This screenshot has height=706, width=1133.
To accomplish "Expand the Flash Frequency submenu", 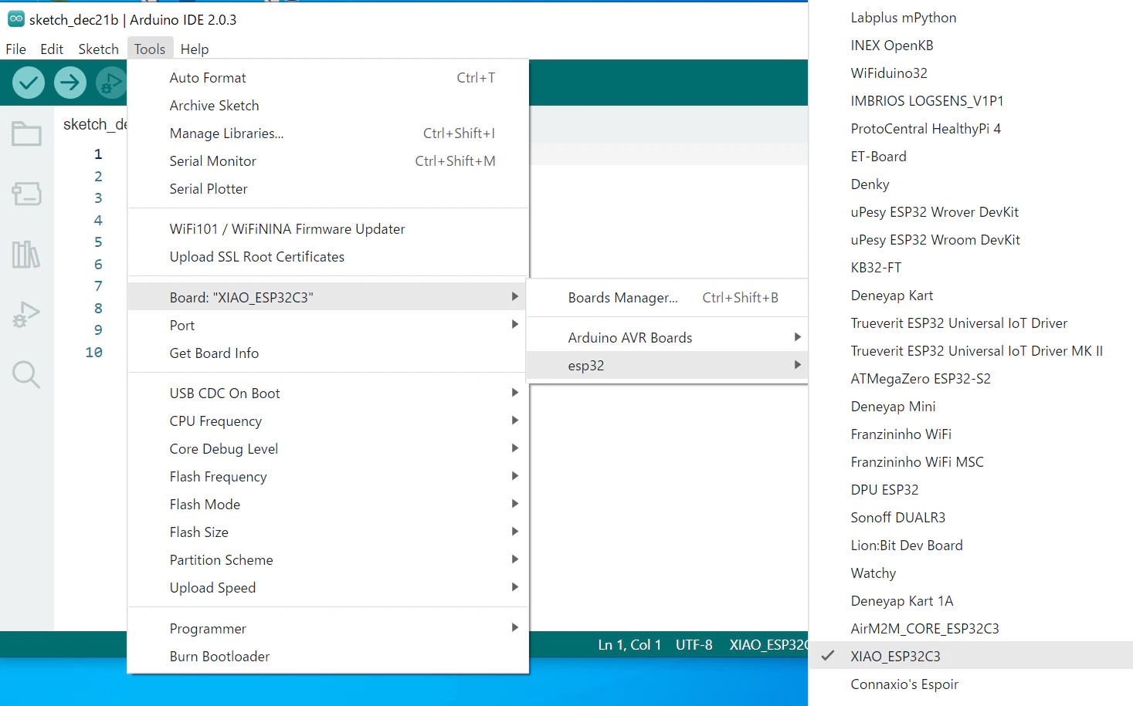I will tap(327, 476).
